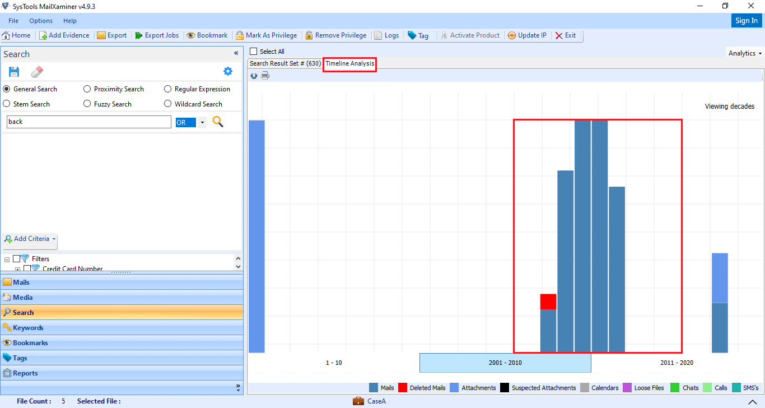Open the Mails navigation pane

122,282
